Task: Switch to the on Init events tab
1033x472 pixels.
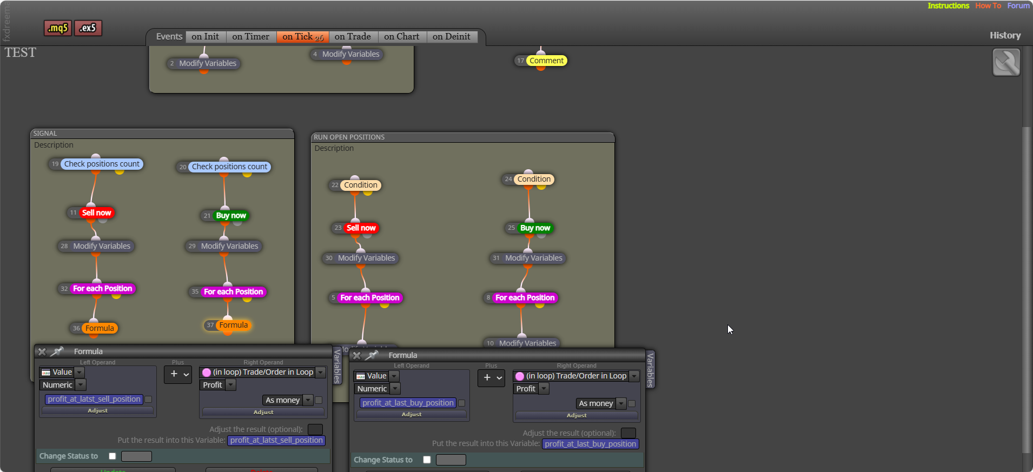Action: point(206,36)
